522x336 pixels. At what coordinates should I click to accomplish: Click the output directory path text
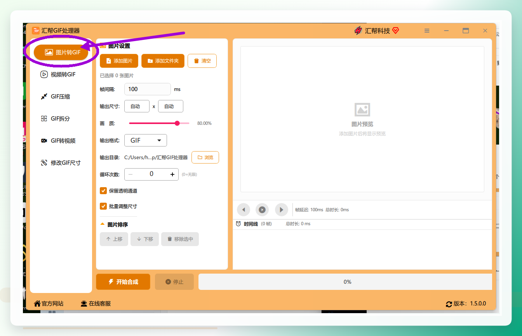coord(156,157)
